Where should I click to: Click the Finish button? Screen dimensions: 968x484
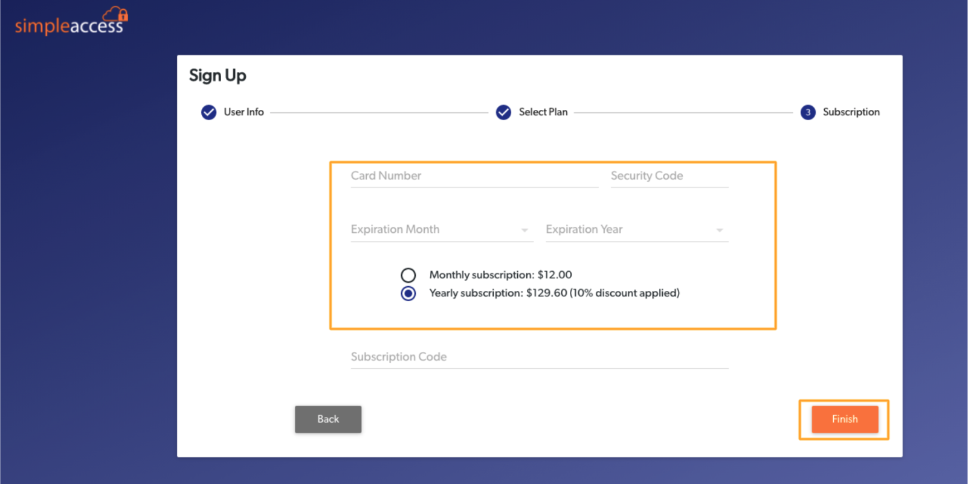coord(845,419)
